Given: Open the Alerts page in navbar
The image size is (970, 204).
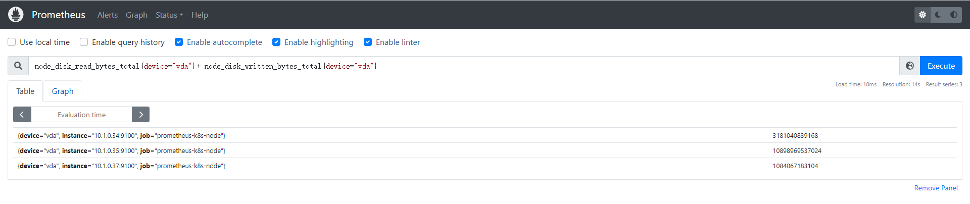Looking at the screenshot, I should coord(108,15).
